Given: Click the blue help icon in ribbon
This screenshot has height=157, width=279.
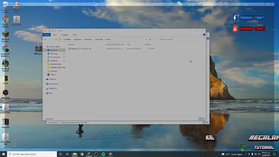Looking at the screenshot, I should coord(204,35).
